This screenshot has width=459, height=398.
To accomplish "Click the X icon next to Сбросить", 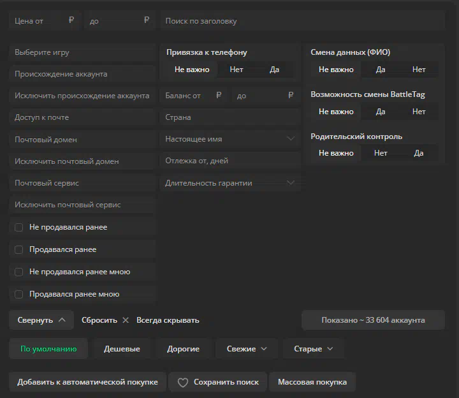I will tap(126, 320).
